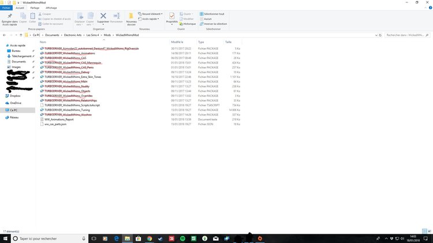Open recent locations dropdown arrow
The height and width of the screenshot is (243, 433).
tap(16, 35)
